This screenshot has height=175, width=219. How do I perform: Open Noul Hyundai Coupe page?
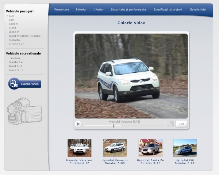(x=25, y=36)
